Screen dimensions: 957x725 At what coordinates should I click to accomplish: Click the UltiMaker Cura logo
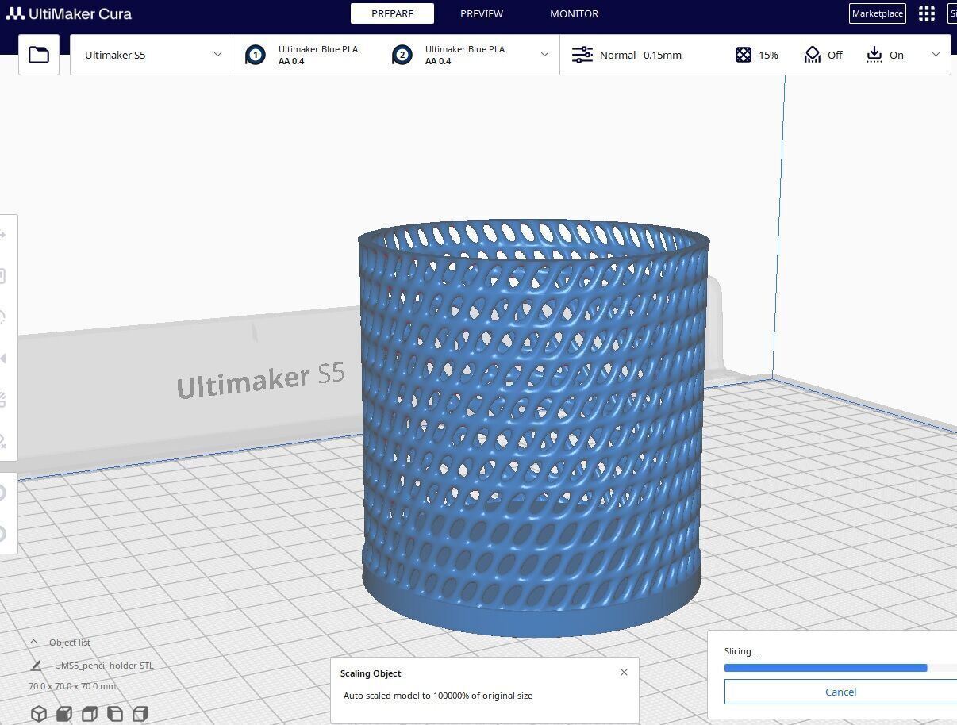click(68, 13)
